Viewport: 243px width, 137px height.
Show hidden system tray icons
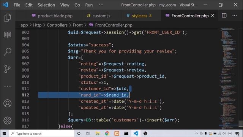pos(197,134)
